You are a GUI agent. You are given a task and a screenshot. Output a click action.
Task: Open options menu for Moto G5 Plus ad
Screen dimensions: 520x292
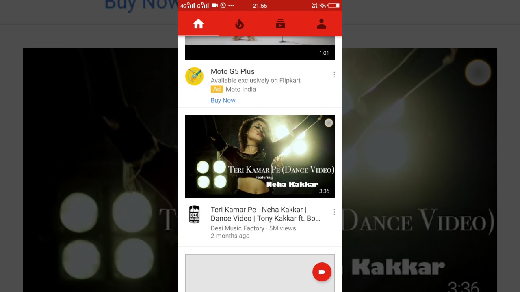coord(334,75)
